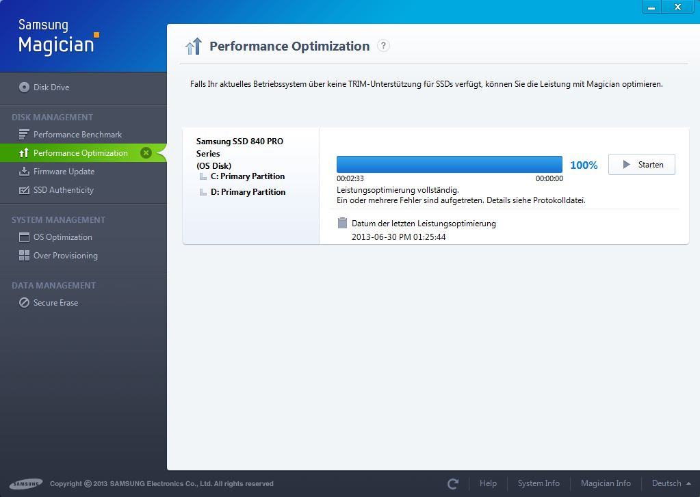Open the Deutsch language dropdown

pos(671,483)
